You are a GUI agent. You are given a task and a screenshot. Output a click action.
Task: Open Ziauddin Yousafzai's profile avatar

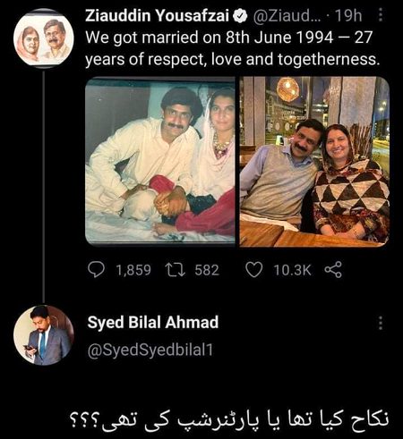44,38
